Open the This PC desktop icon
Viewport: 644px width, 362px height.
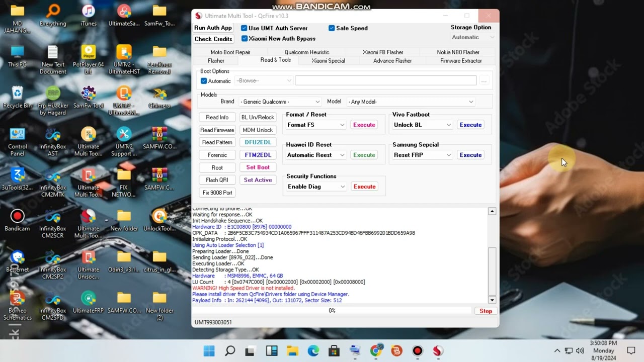pyautogui.click(x=17, y=56)
